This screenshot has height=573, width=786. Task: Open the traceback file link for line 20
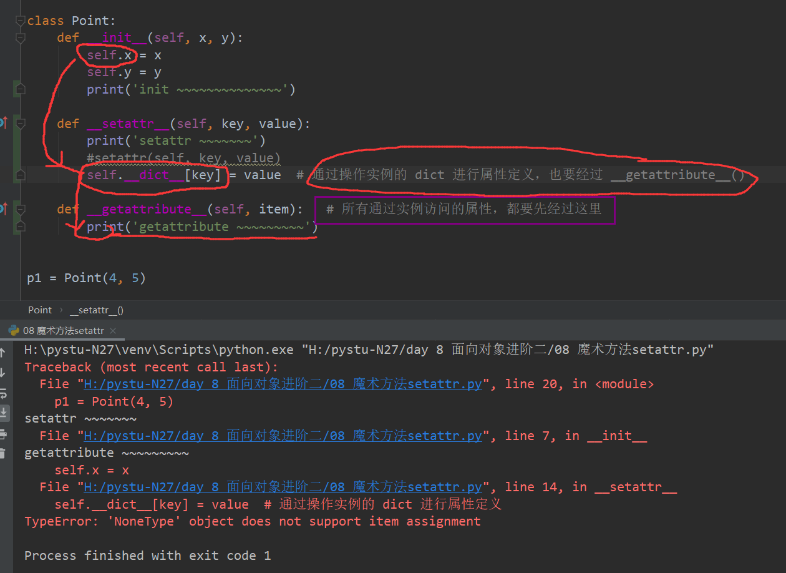(283, 384)
